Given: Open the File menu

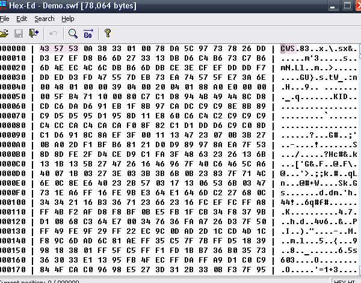Looking at the screenshot, I should point(5,19).
